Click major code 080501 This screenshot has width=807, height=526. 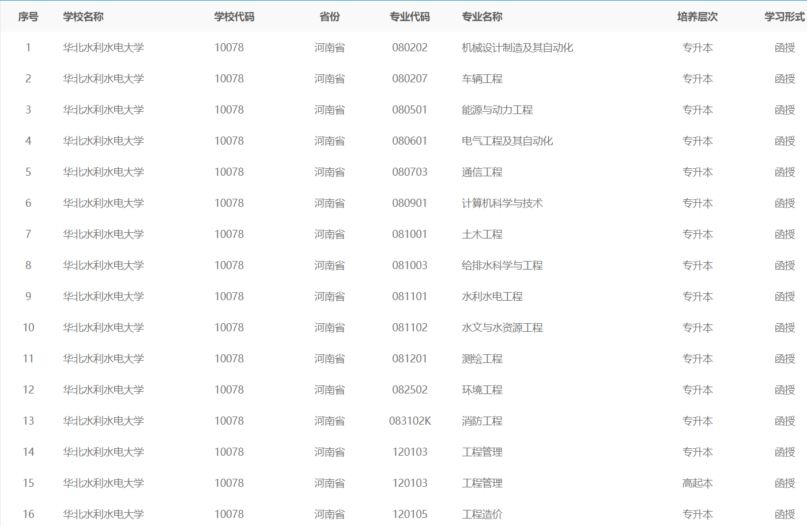410,110
